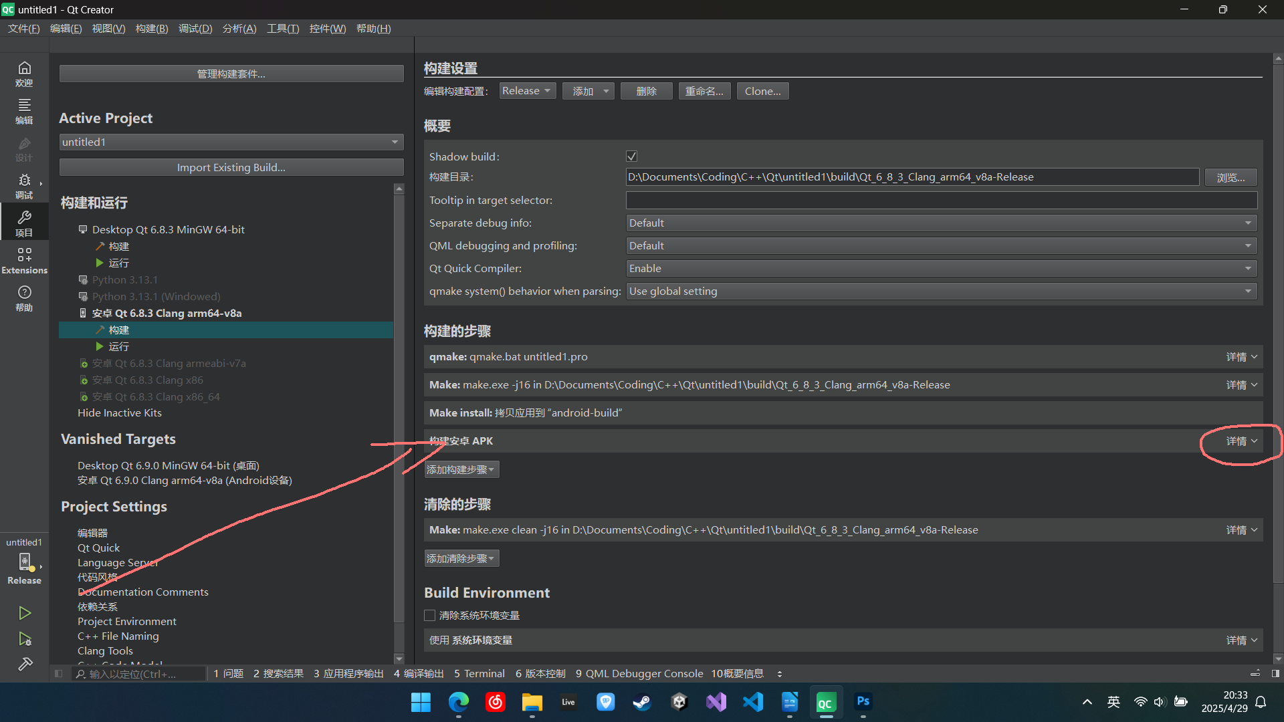Switch to the Edit (编辑) mode

tap(24, 111)
